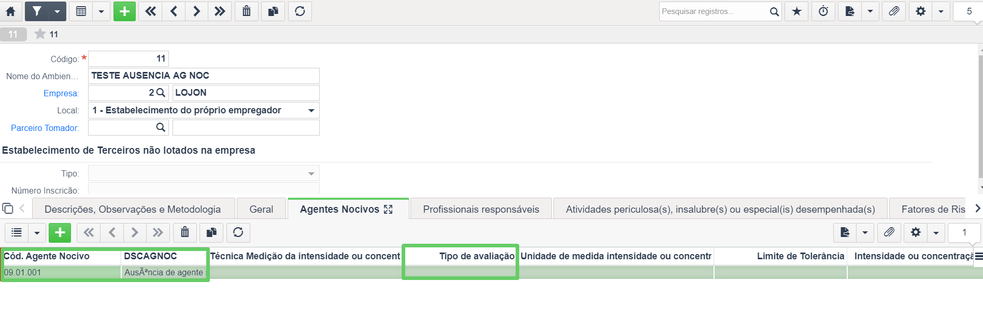Edit the Nome do Ambiente field
The image size is (983, 325).
coord(204,76)
